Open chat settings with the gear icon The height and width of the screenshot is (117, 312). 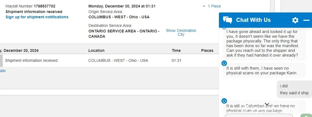[x=295, y=20]
